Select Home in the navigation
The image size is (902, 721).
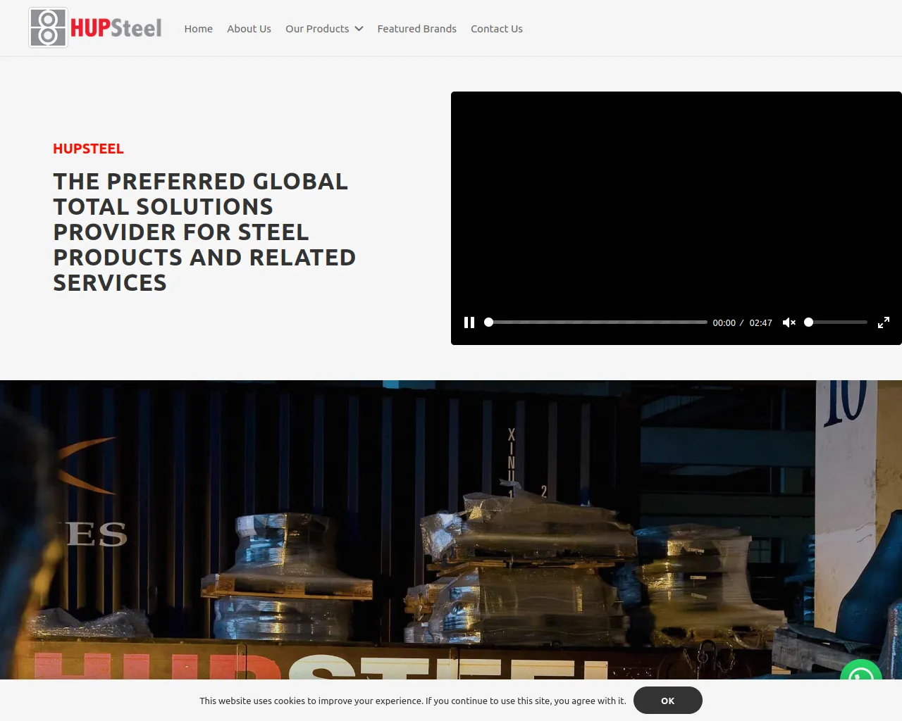click(x=198, y=28)
